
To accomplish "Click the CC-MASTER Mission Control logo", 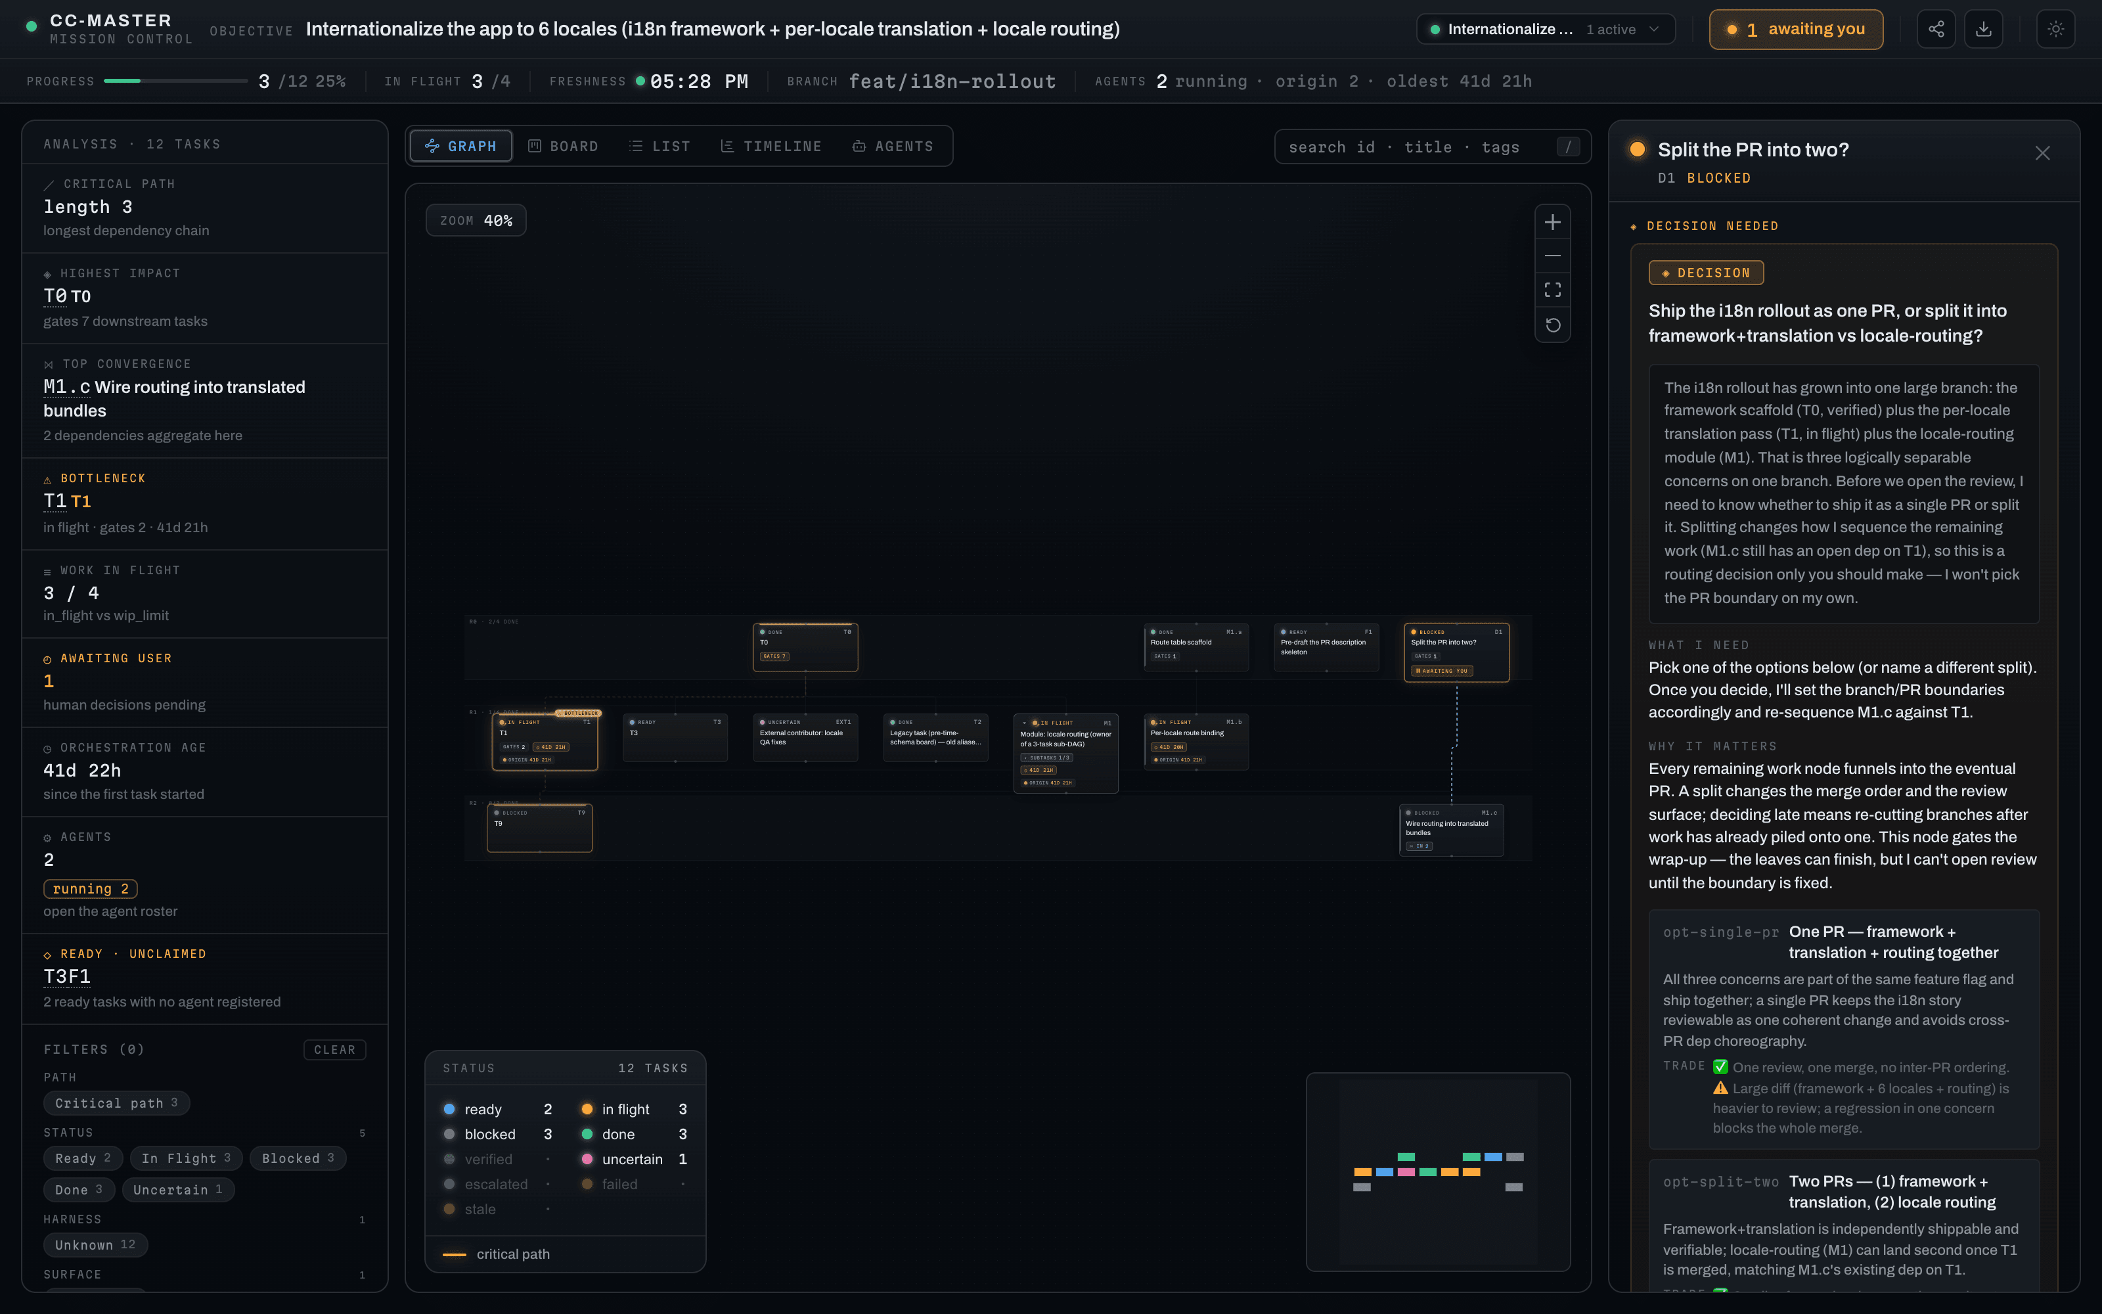I will 110,29.
